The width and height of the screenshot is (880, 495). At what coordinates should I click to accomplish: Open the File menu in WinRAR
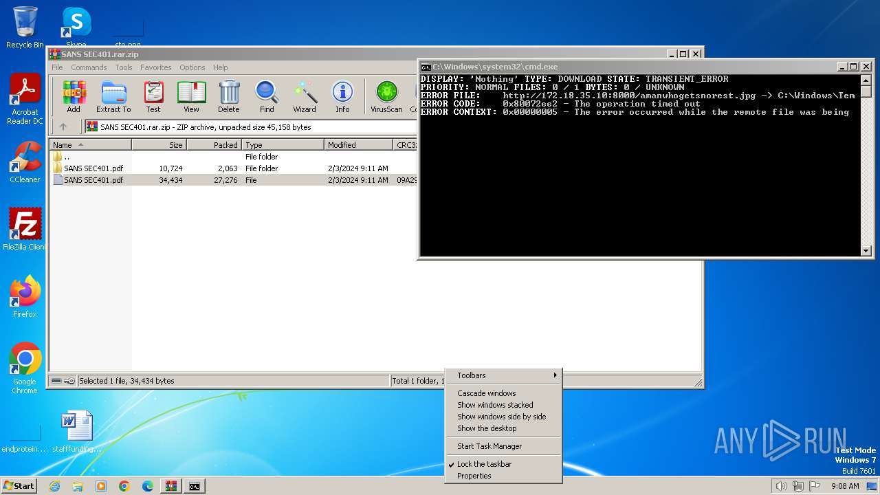57,67
